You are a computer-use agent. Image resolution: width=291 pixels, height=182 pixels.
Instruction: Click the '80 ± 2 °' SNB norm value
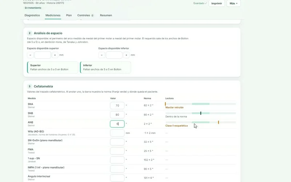pos(148,115)
